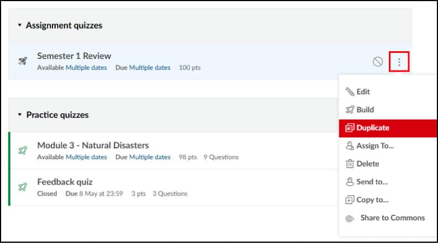This screenshot has width=438, height=243.
Task: Click the rocket icon beside Semester 1 Review
Action: (x=23, y=61)
